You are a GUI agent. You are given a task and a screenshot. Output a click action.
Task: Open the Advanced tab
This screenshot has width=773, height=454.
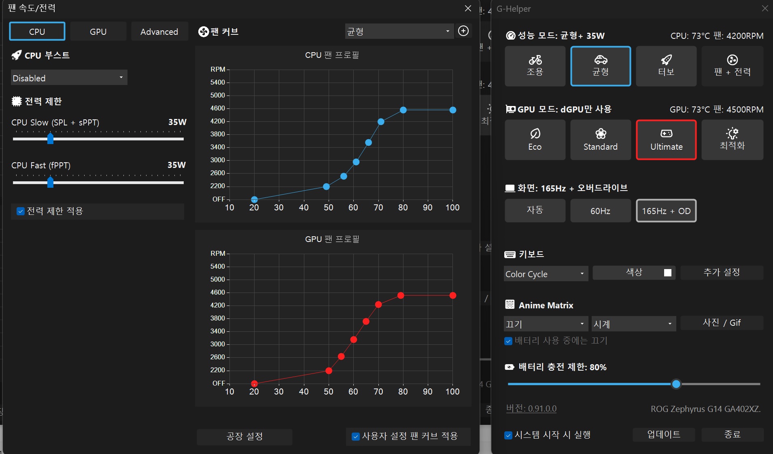(159, 31)
